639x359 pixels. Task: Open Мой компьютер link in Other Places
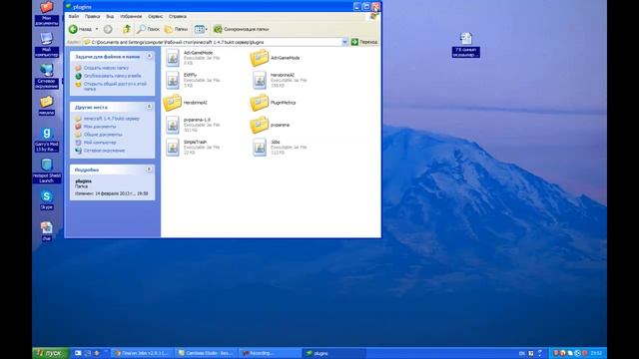(100, 143)
